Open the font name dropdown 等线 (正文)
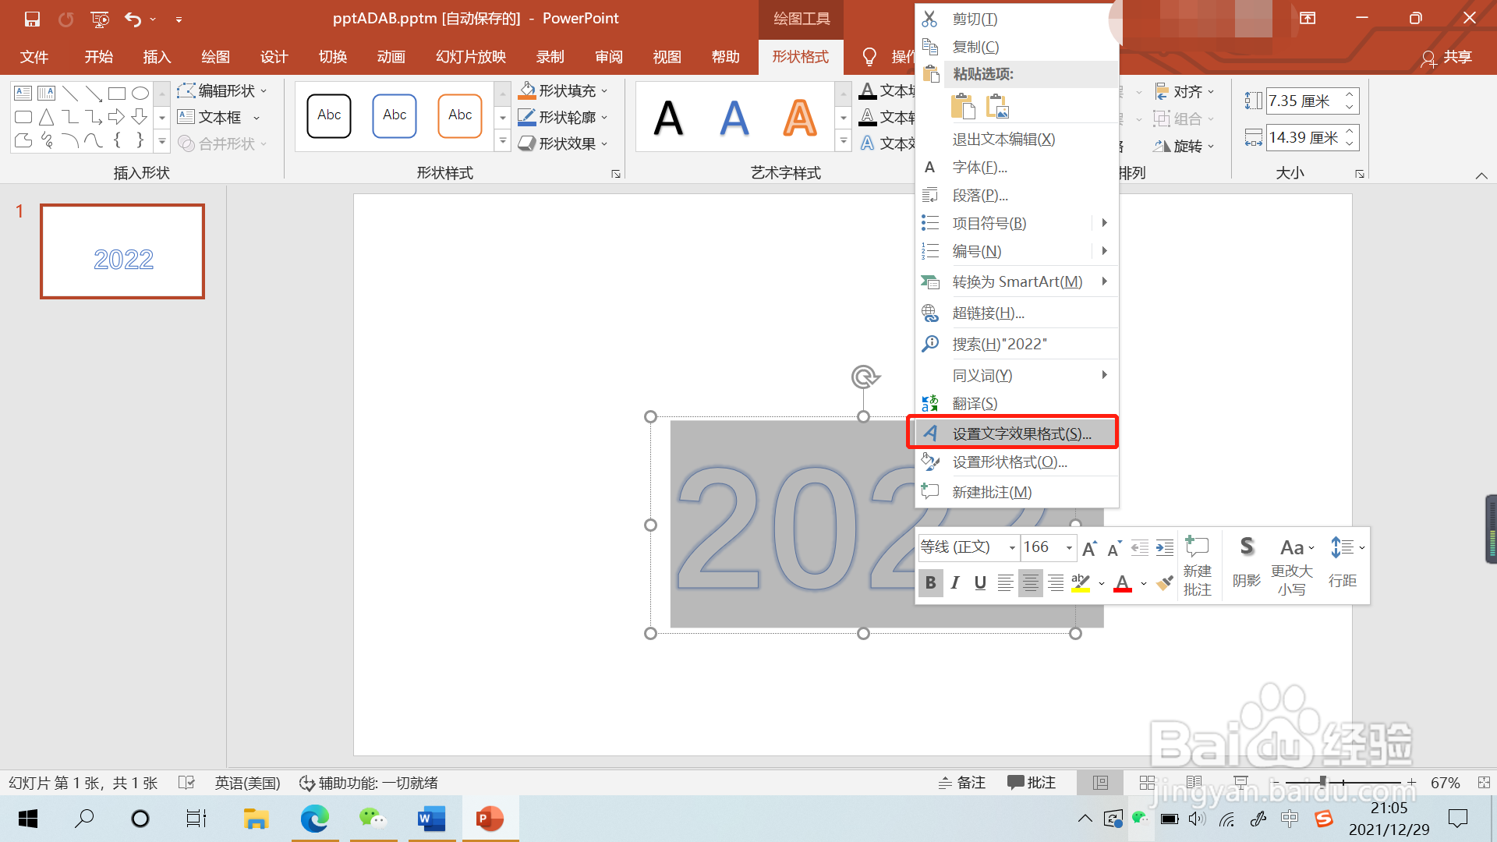 coord(1012,547)
